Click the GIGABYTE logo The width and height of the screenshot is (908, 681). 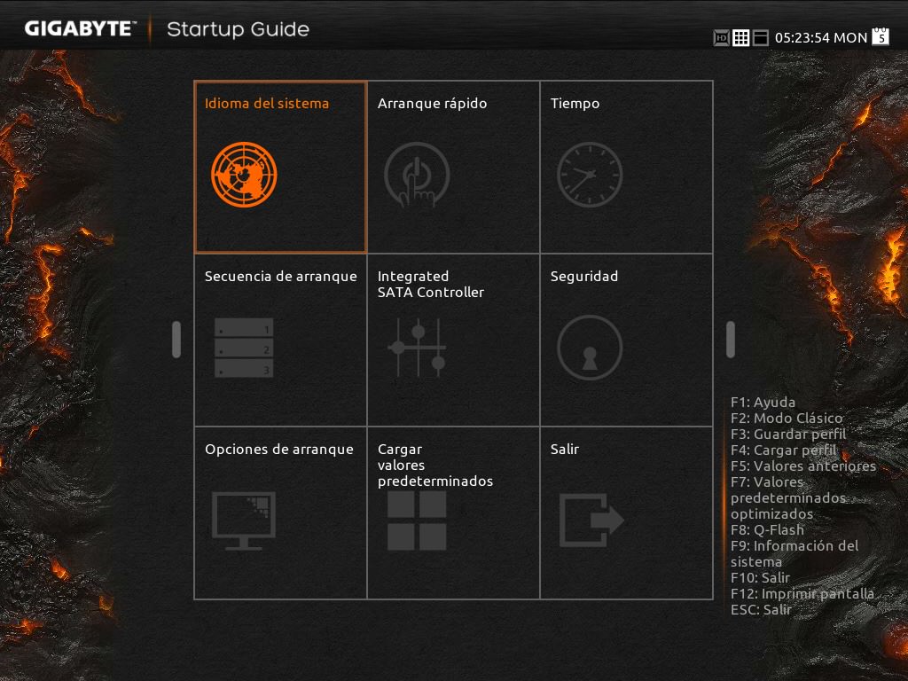tap(80, 28)
